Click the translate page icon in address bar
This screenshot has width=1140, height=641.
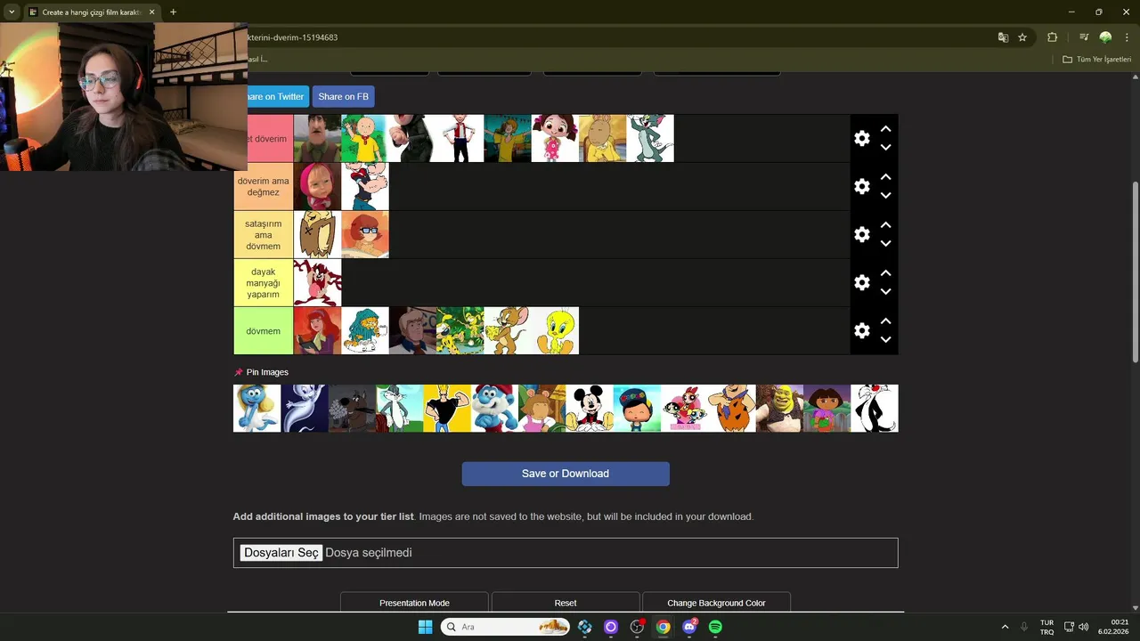click(x=1003, y=37)
